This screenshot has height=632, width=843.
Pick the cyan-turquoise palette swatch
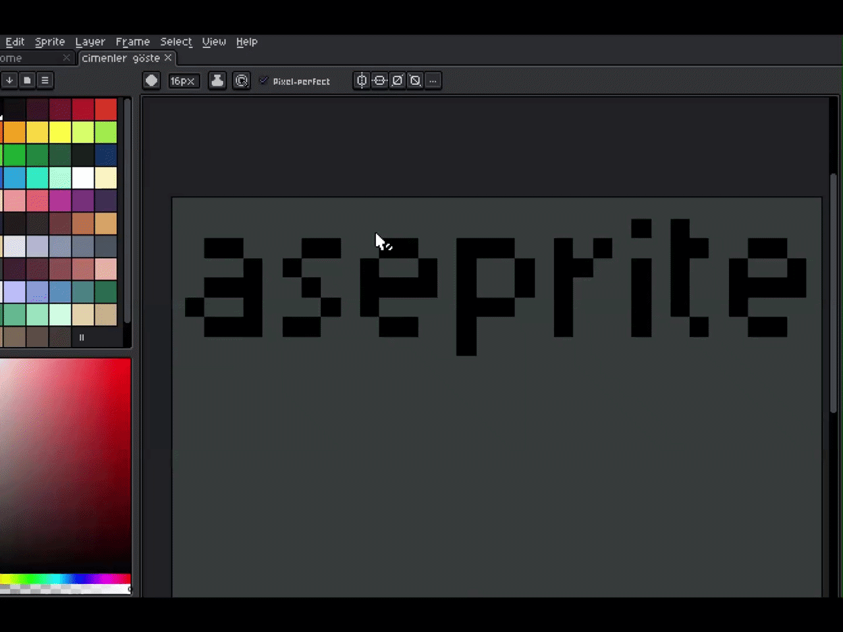coord(37,178)
